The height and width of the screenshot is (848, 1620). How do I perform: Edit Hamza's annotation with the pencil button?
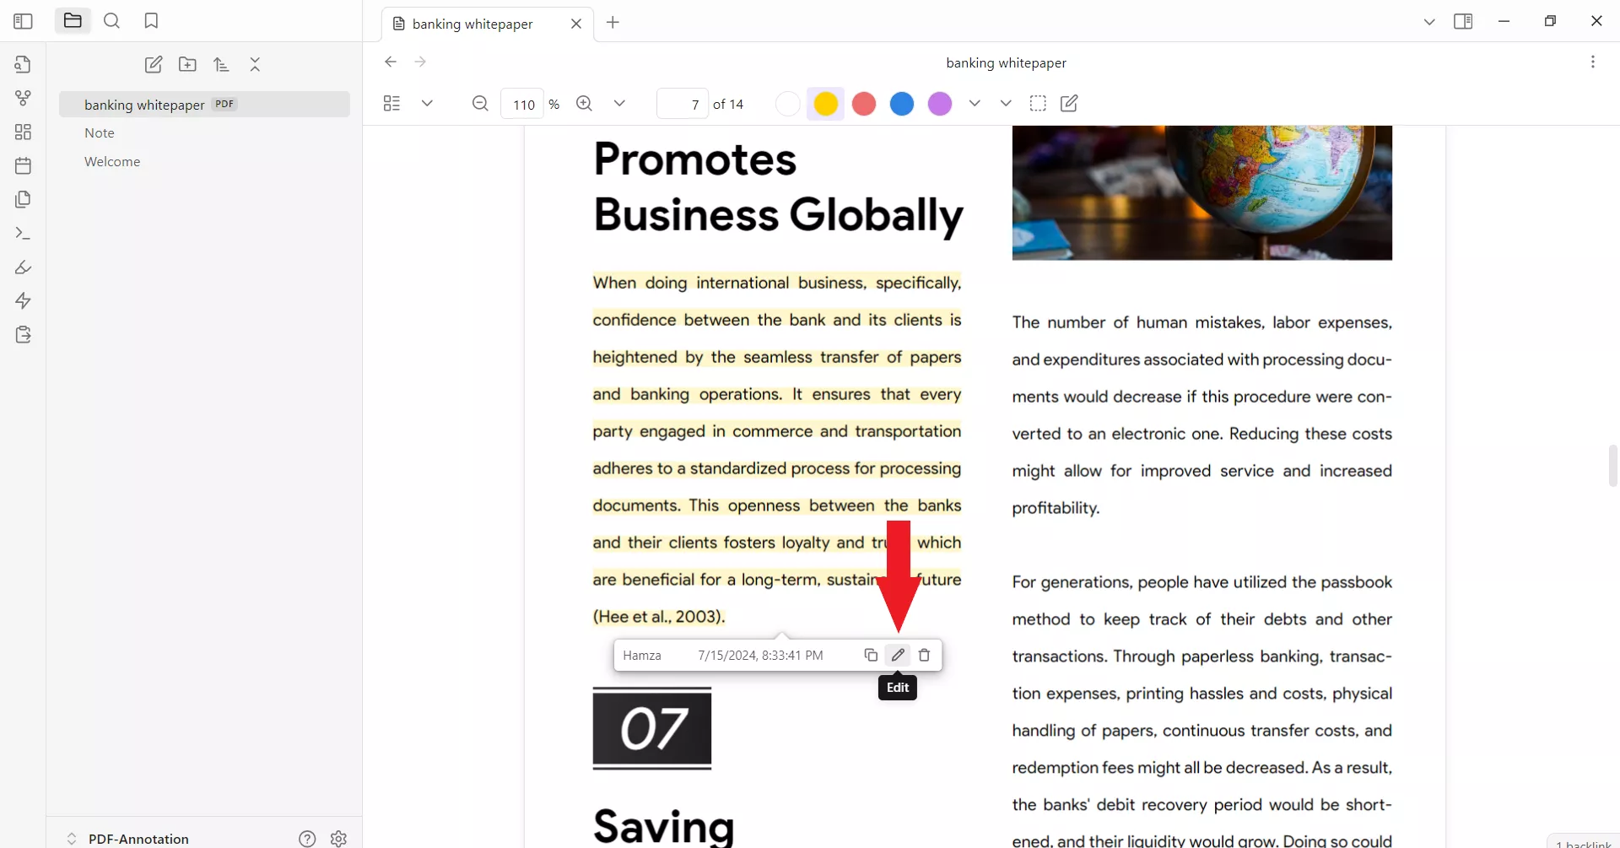coord(898,655)
